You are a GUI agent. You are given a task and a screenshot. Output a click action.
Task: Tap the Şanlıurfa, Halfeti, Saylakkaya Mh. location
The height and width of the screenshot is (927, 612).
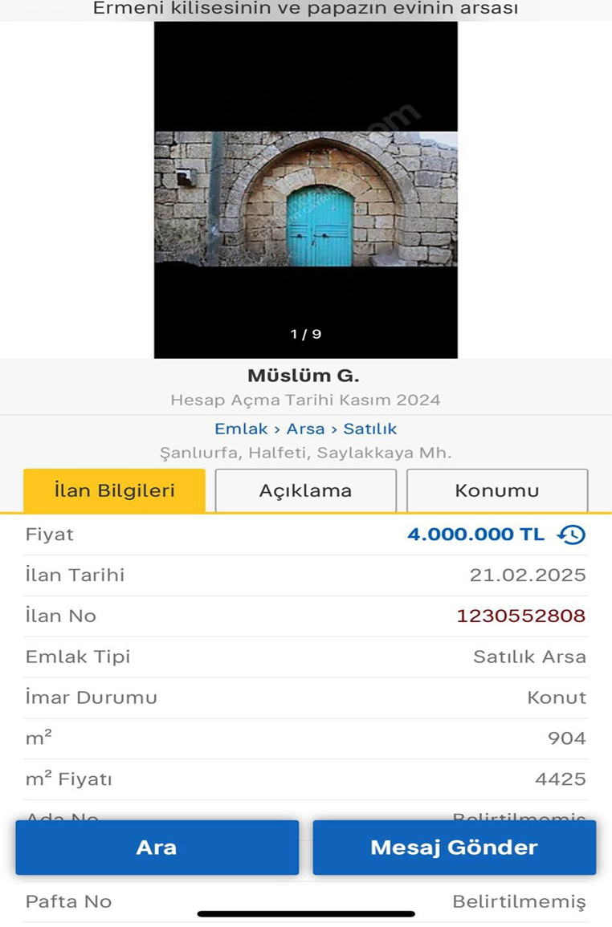point(305,453)
